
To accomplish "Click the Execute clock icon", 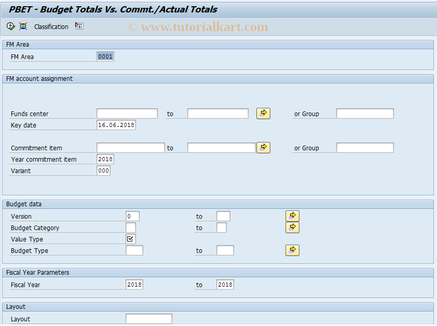I will tap(10, 26).
